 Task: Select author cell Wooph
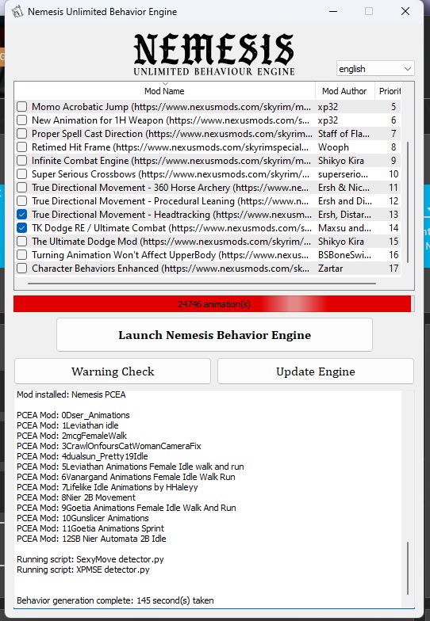coord(333,147)
